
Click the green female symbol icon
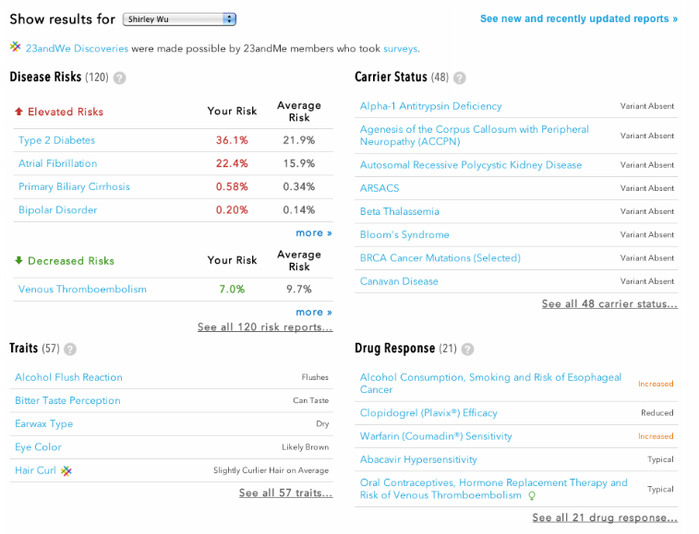tap(531, 495)
